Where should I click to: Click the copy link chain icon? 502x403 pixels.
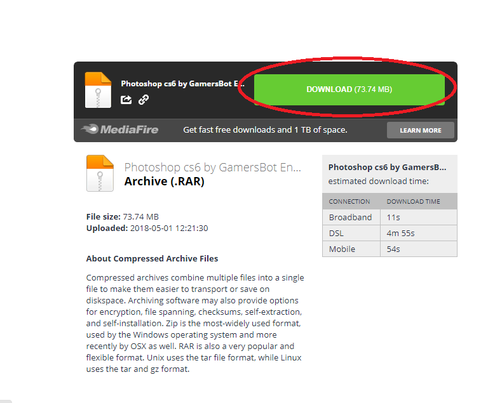click(x=144, y=100)
